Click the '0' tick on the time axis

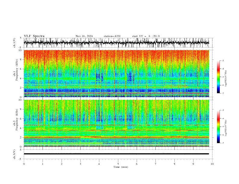point(24,164)
